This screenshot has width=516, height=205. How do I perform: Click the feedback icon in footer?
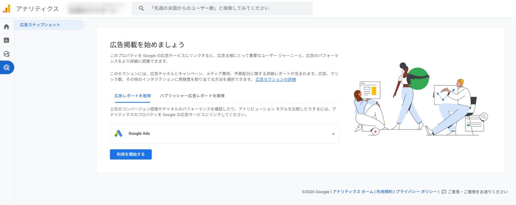[444, 192]
